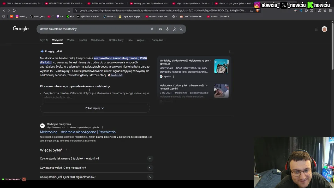The image size is (334, 188).
Task: Open the 'Zagraj.my – Najleps...' bookmark
Action: coord(130,16)
